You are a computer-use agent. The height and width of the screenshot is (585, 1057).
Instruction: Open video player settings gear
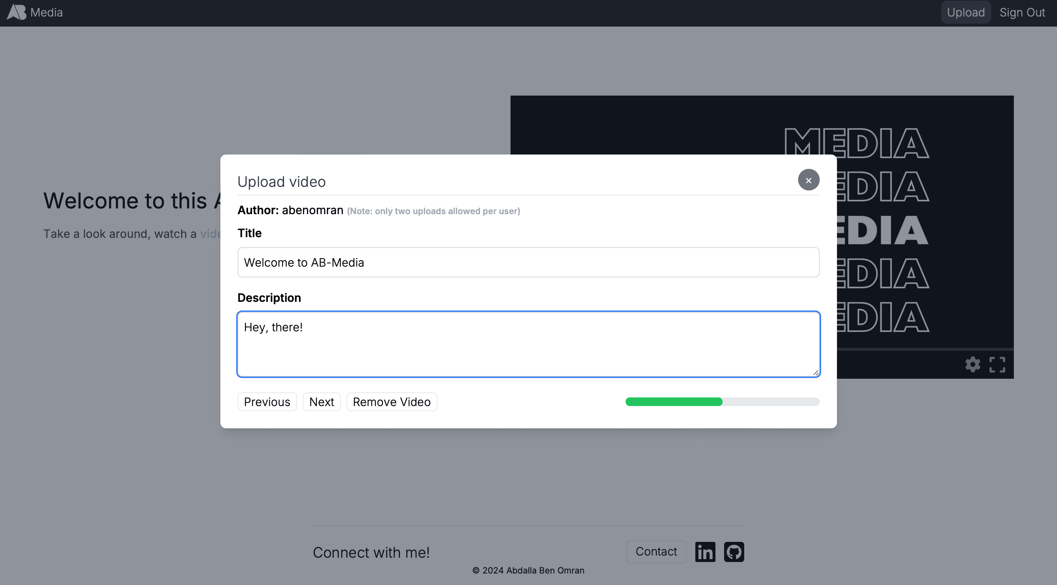click(973, 364)
